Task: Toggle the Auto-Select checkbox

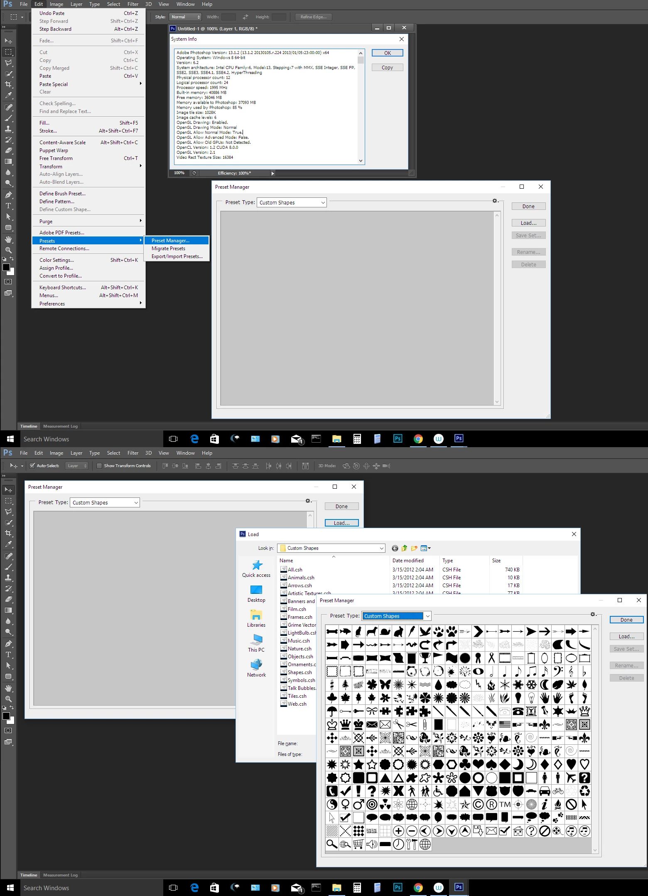Action: point(32,466)
